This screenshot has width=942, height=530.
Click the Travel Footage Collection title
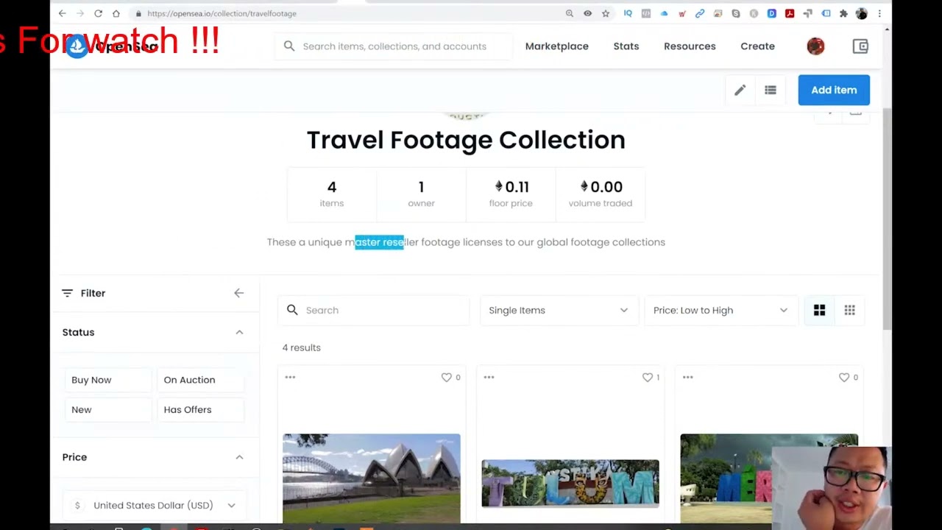point(466,140)
